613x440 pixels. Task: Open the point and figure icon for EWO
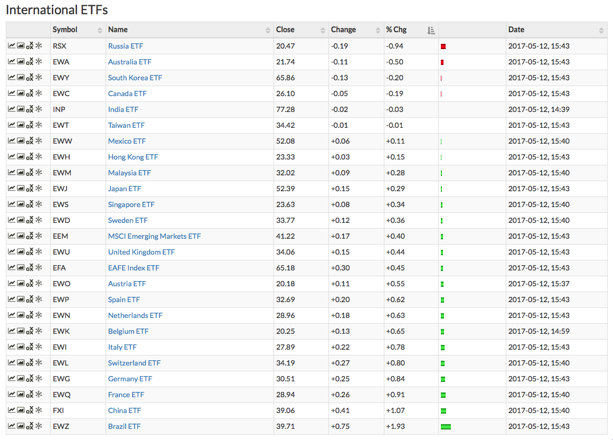coord(30,284)
